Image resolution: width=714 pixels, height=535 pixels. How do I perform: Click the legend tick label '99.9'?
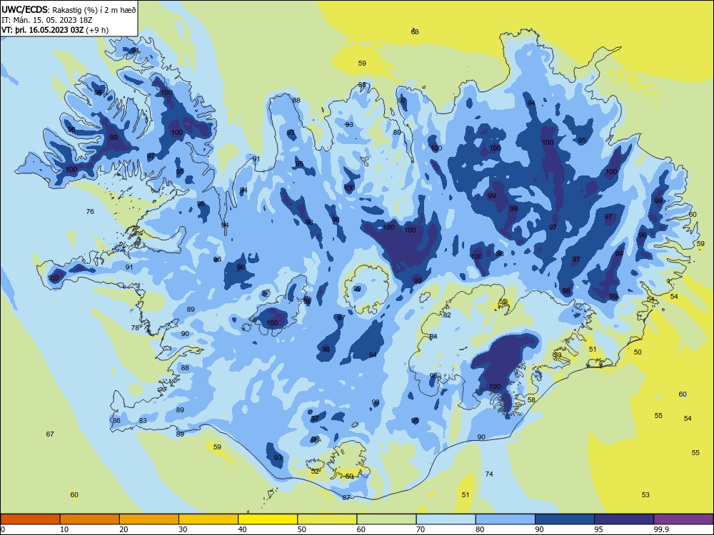pyautogui.click(x=661, y=529)
